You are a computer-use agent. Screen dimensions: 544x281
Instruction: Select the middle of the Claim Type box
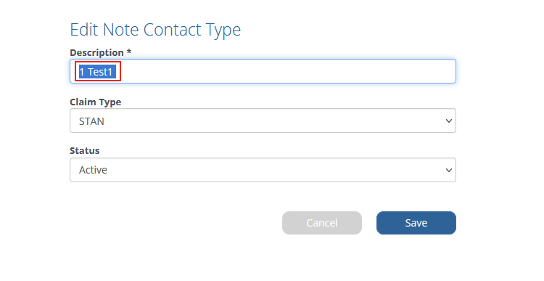pyautogui.click(x=263, y=121)
